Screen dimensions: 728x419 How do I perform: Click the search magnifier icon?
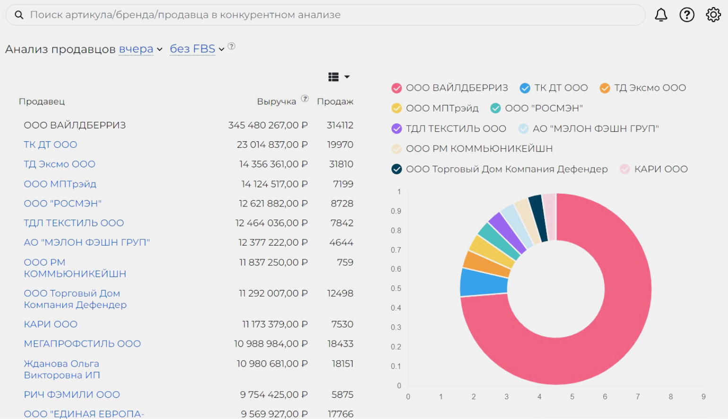19,15
